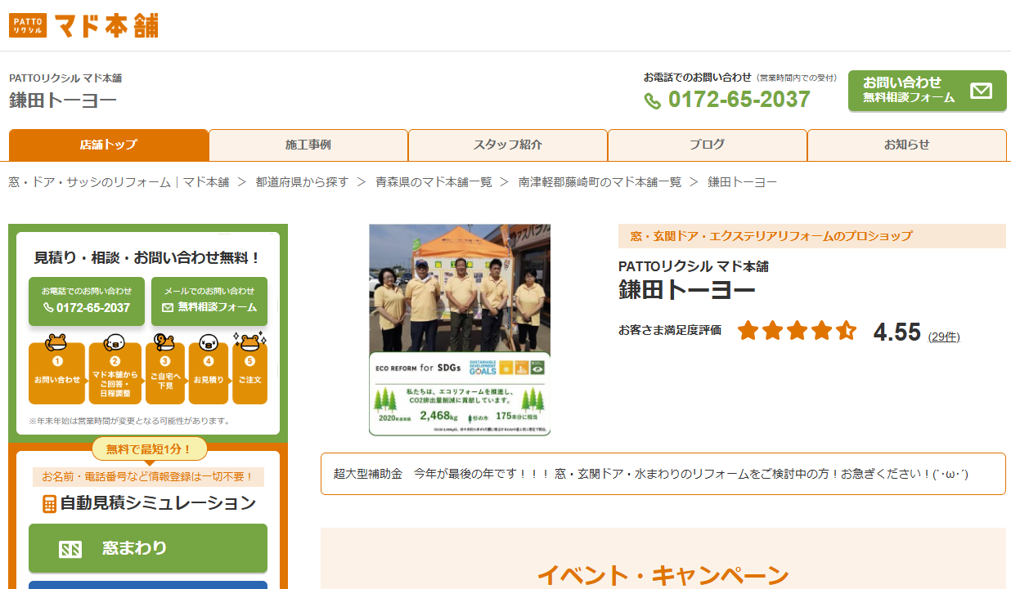Click the お客さま満足度評価 label
The height and width of the screenshot is (589, 1011).
670,330
